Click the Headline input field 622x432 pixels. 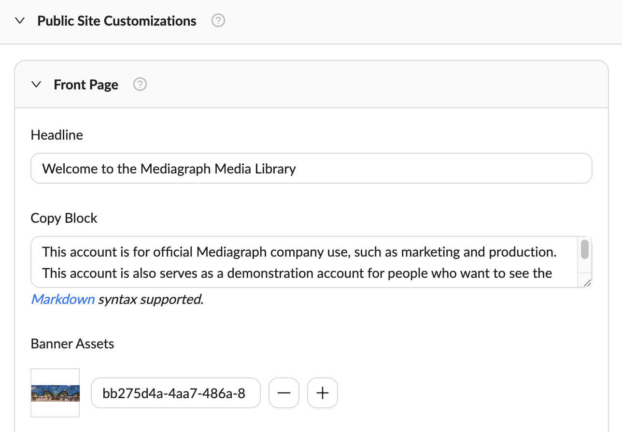point(311,168)
